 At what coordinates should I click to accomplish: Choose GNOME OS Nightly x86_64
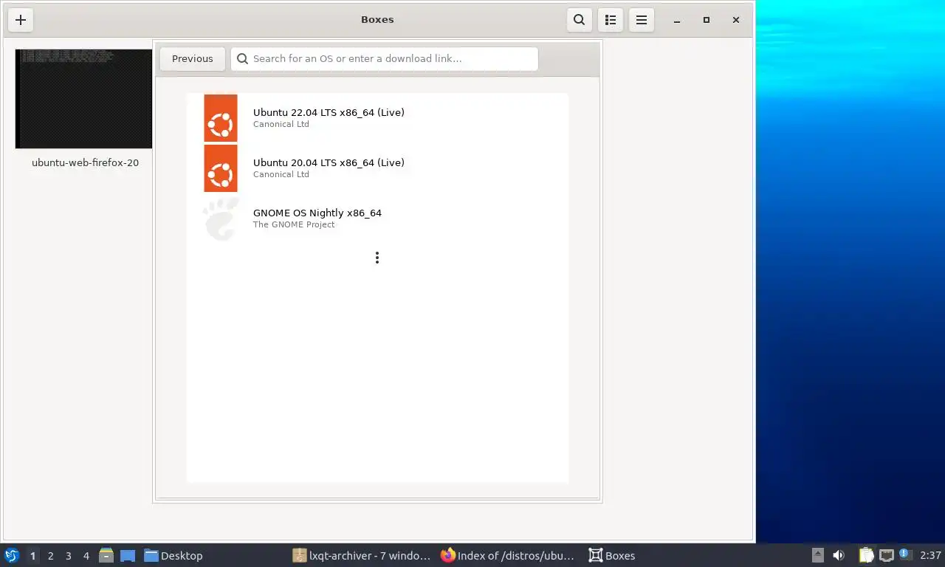pyautogui.click(x=377, y=219)
